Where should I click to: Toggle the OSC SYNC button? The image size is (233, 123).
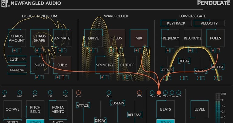pyautogui.click(x=17, y=70)
